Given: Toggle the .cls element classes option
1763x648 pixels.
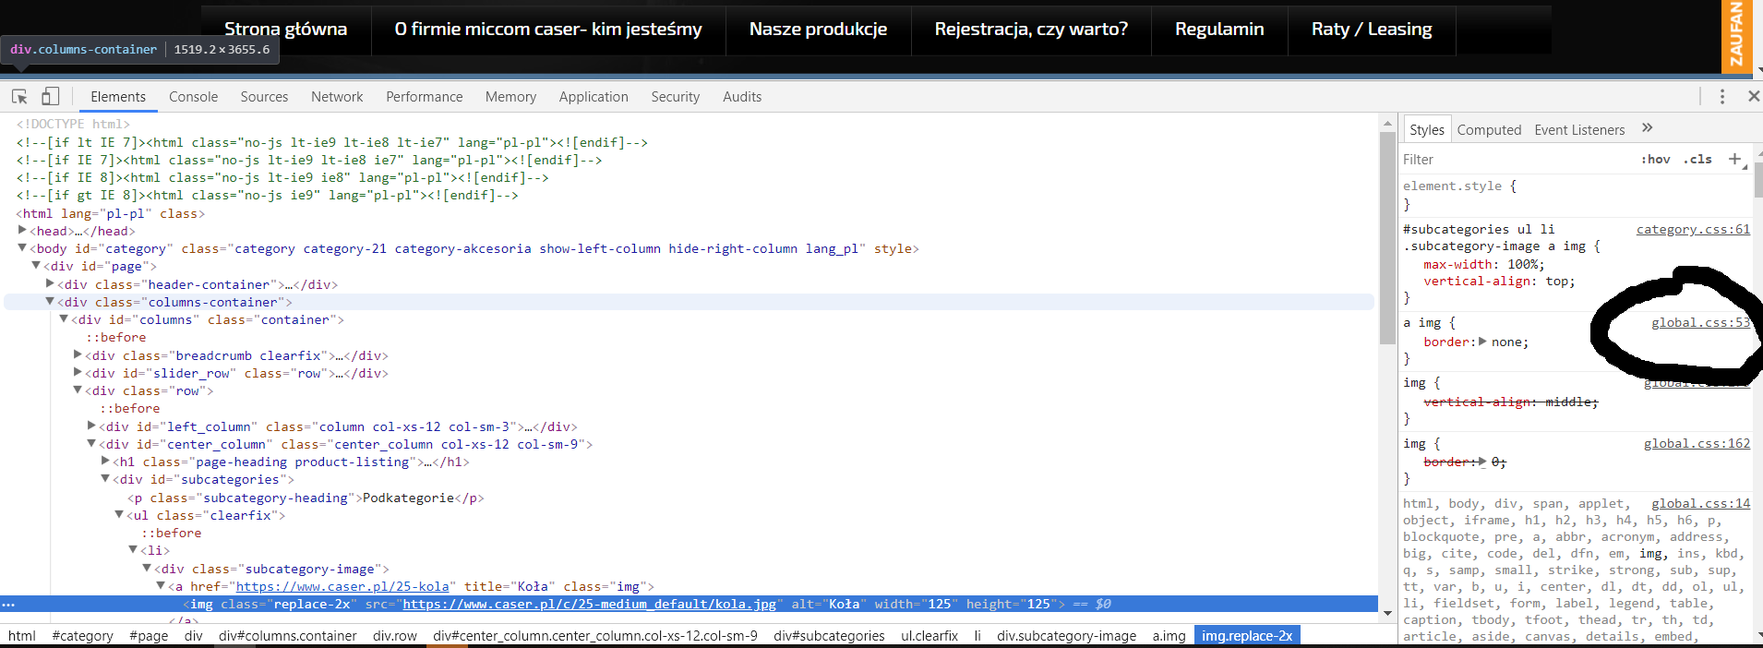Looking at the screenshot, I should (1697, 160).
